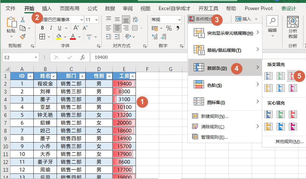The width and height of the screenshot is (306, 179).
Task: Toggle italic formatting
Action: (x=51, y=27)
